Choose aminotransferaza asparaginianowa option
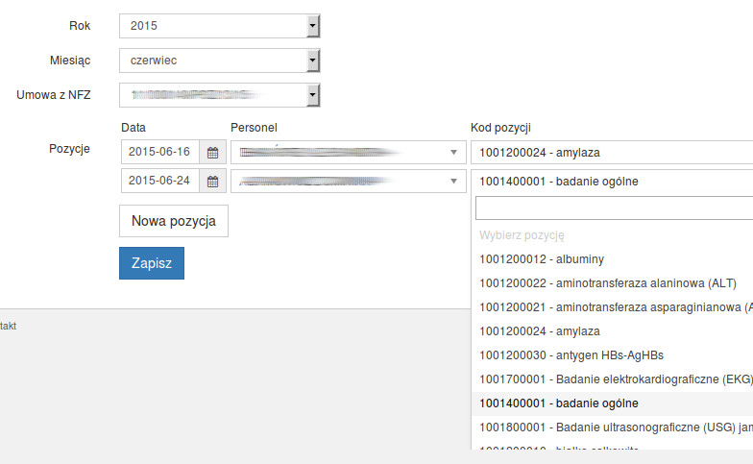Image resolution: width=753 pixels, height=464 pixels. [x=615, y=307]
